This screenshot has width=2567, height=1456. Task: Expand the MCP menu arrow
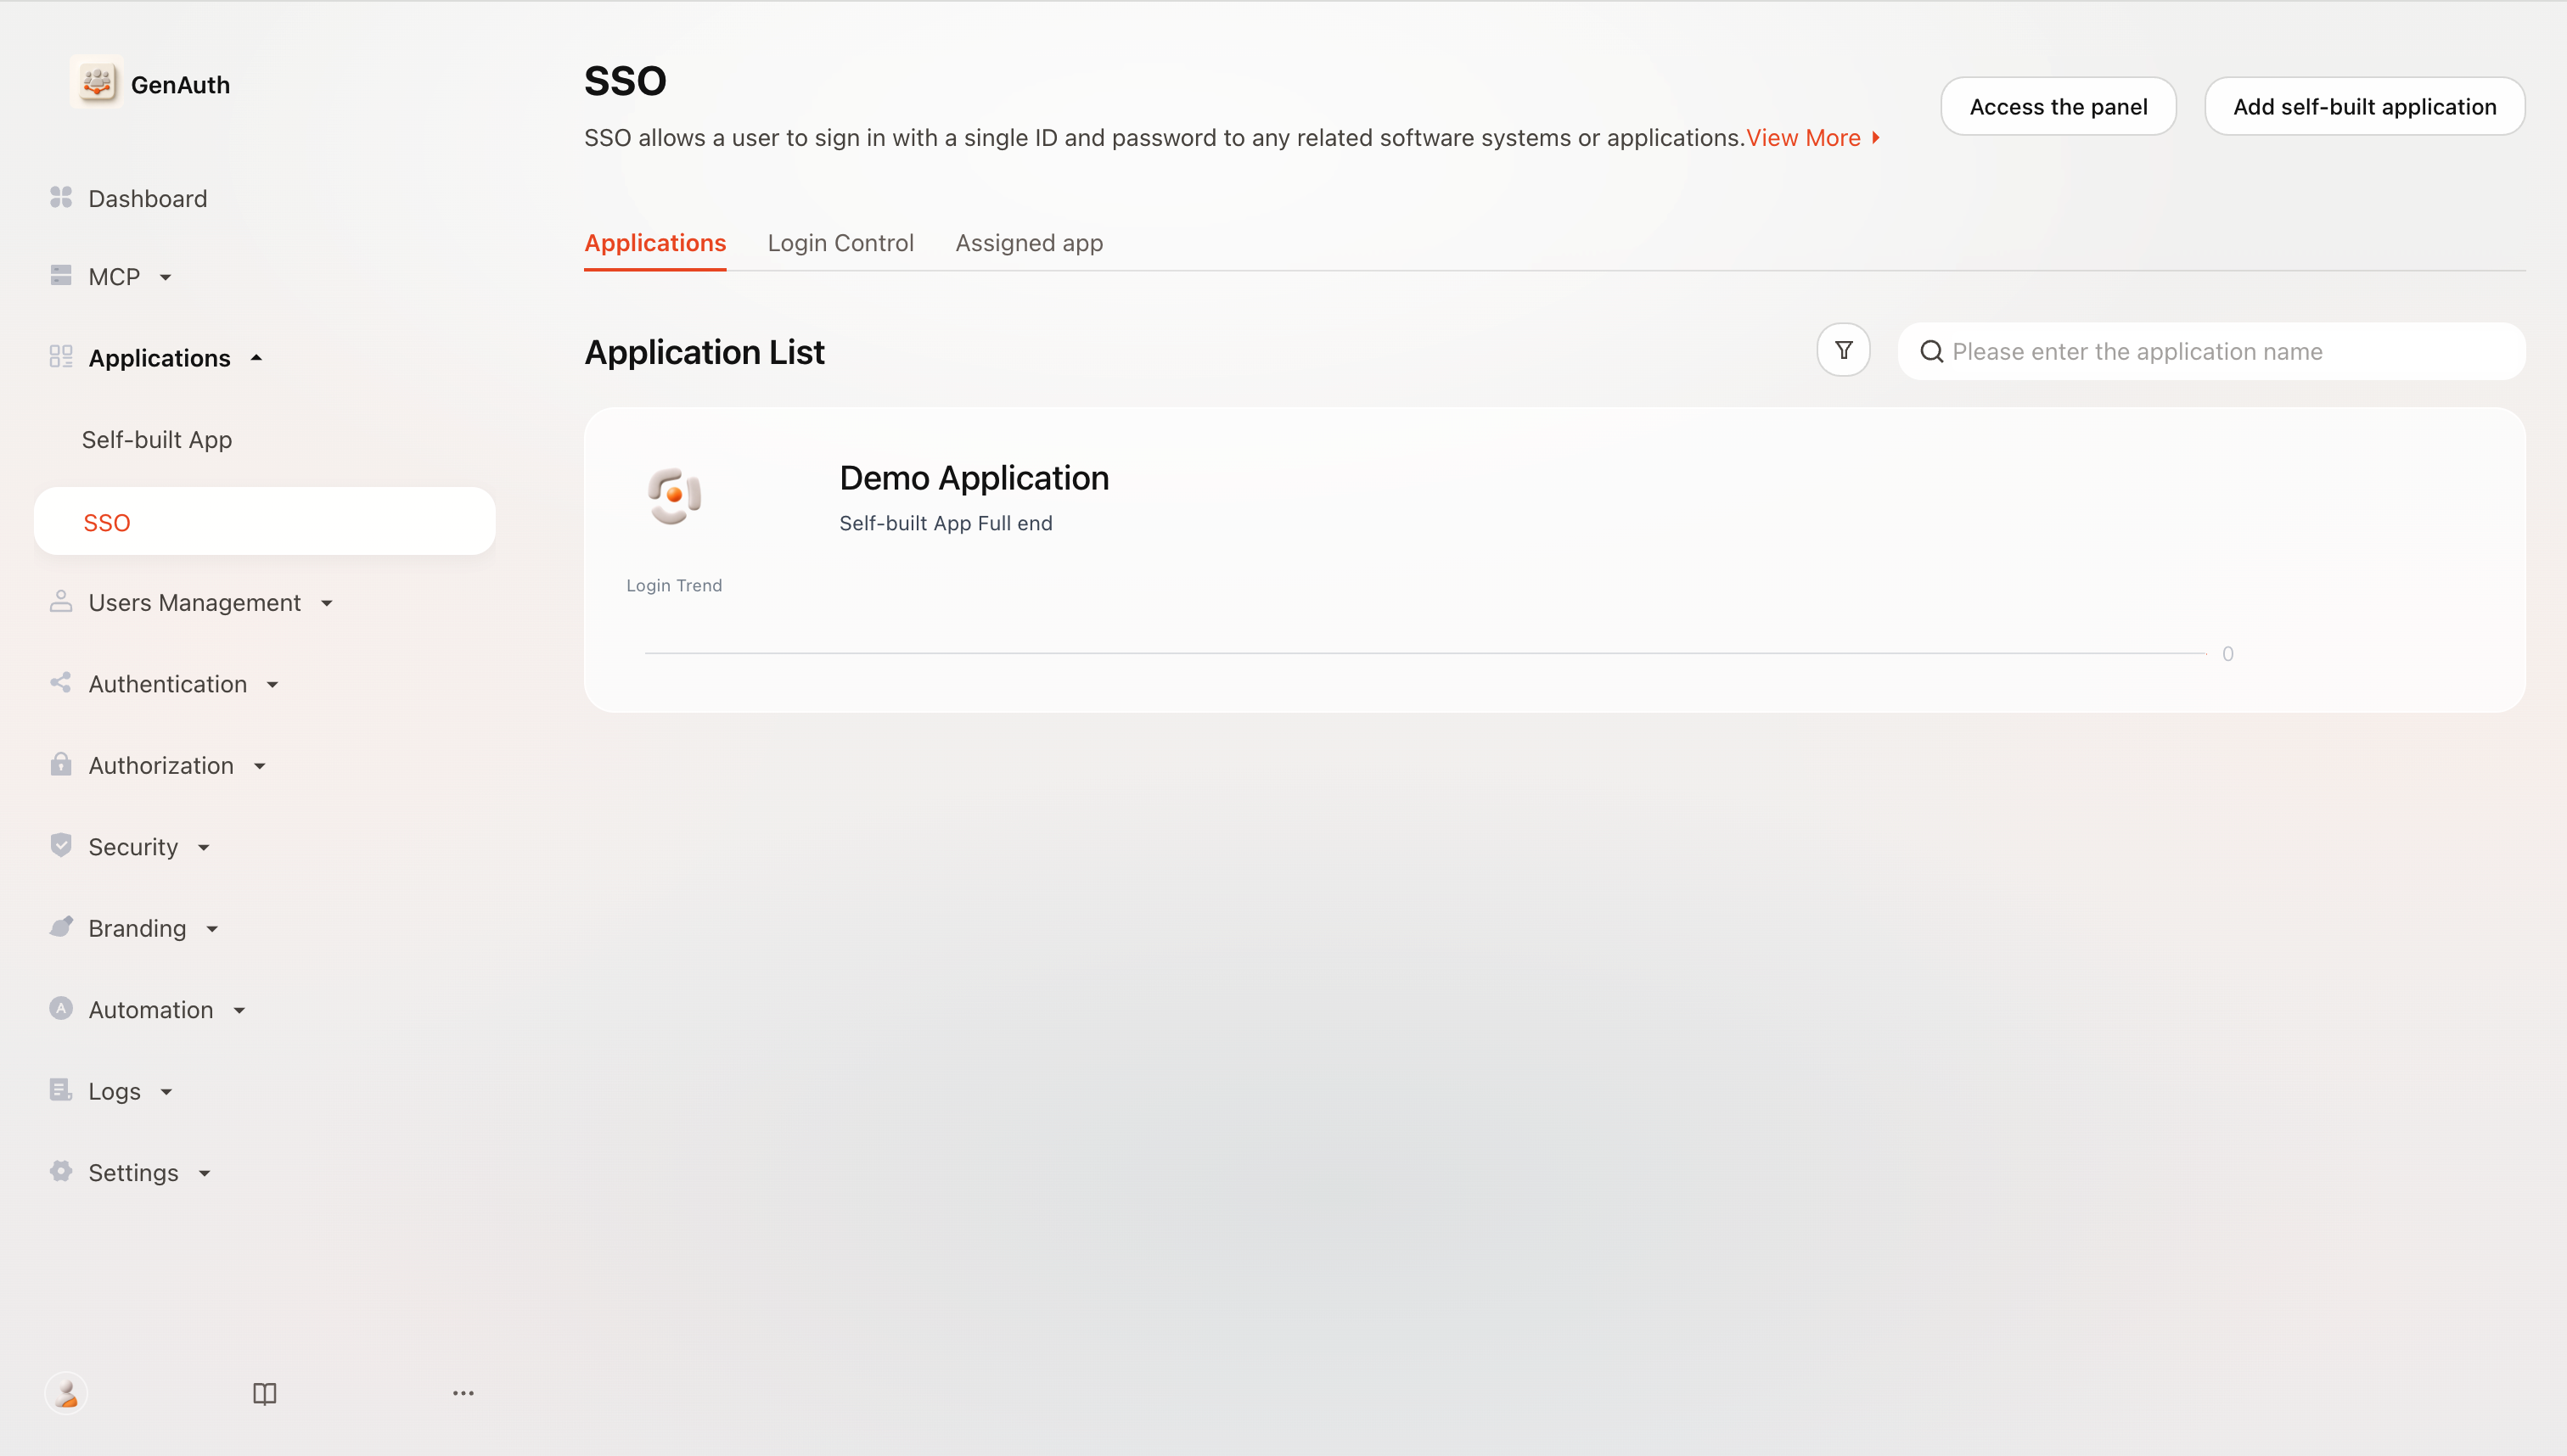point(166,277)
